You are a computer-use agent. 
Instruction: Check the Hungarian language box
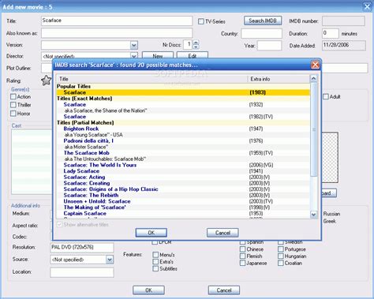pos(281,256)
